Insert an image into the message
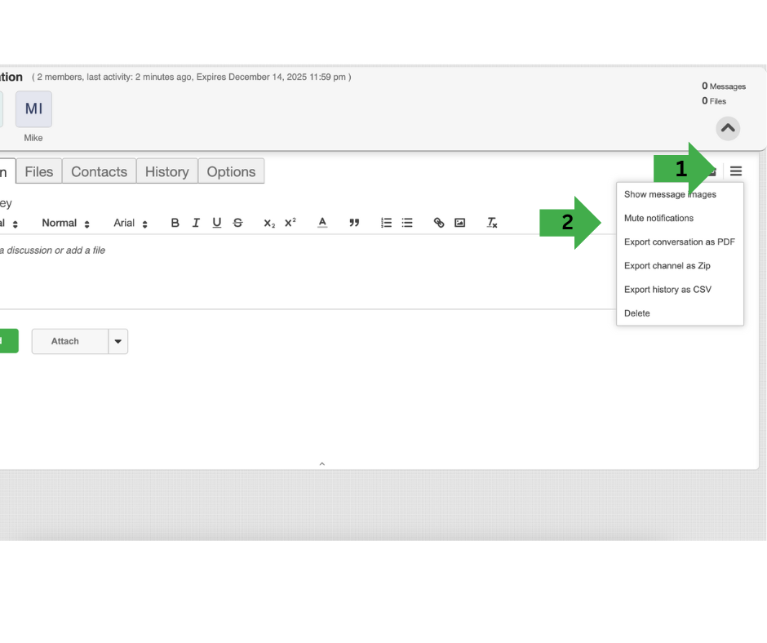Viewport: 767px width, 643px height. 460,223
